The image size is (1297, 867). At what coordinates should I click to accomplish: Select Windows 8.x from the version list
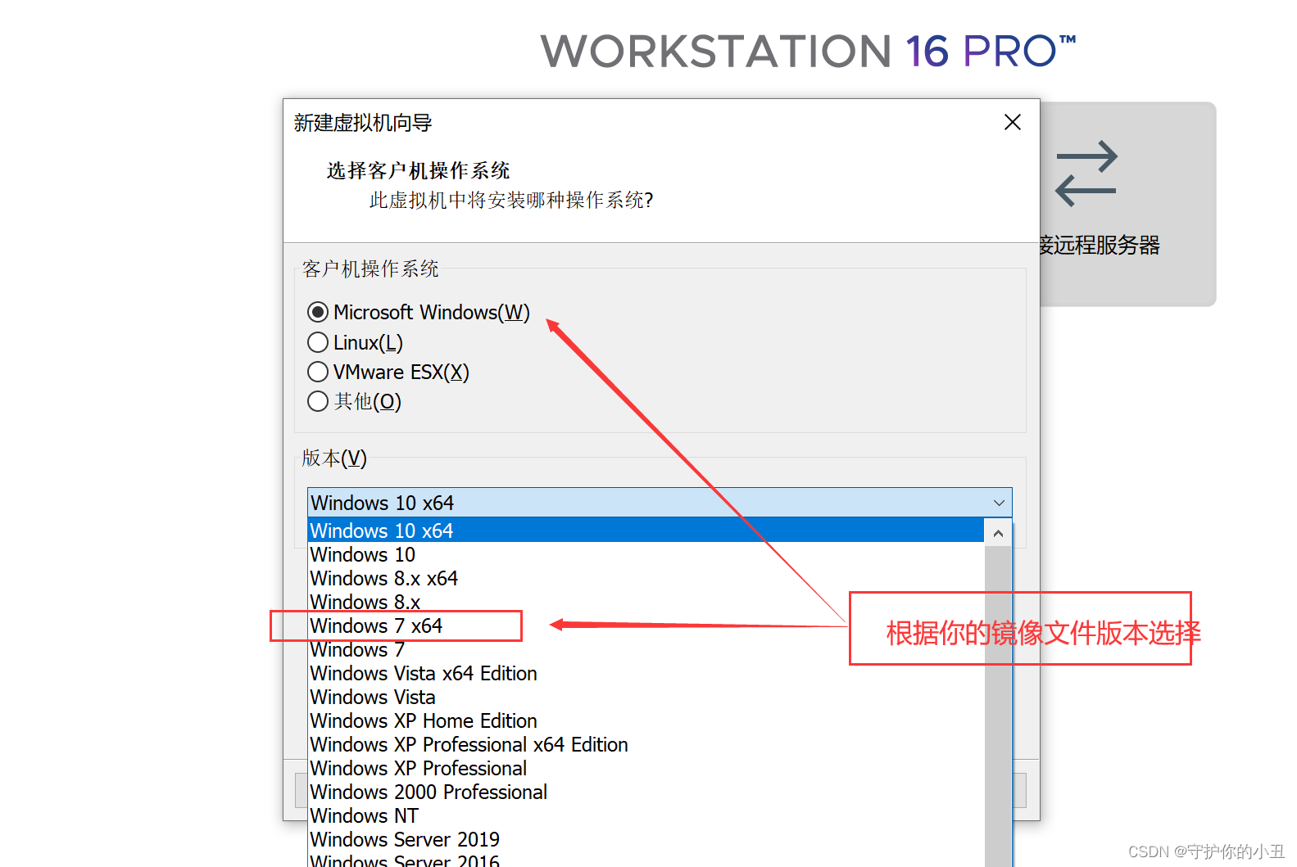[x=646, y=602]
